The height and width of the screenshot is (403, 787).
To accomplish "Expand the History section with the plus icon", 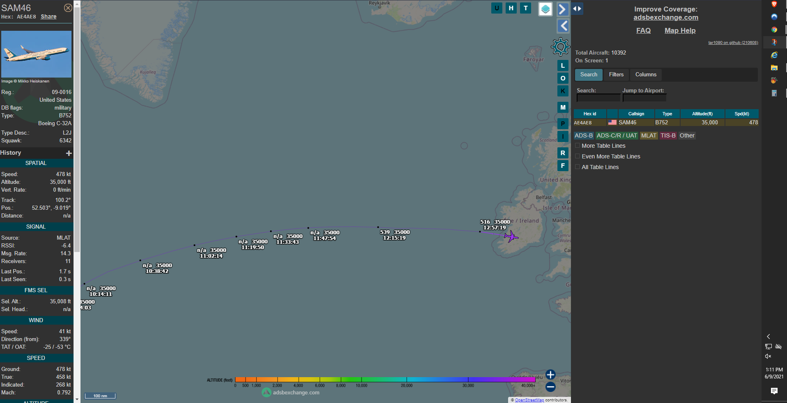I will point(69,153).
